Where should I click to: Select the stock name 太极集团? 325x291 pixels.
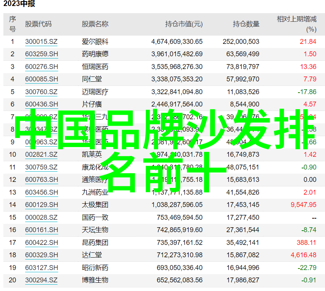point(95,205)
